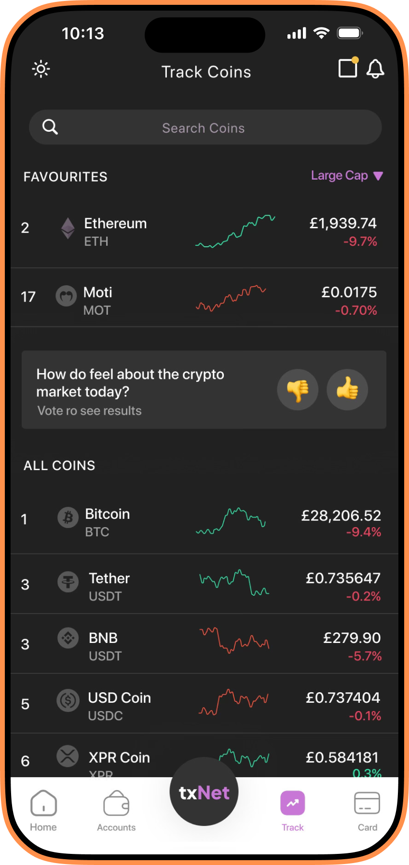Open the Card tab
This screenshot has width=409, height=865.
pyautogui.click(x=367, y=811)
